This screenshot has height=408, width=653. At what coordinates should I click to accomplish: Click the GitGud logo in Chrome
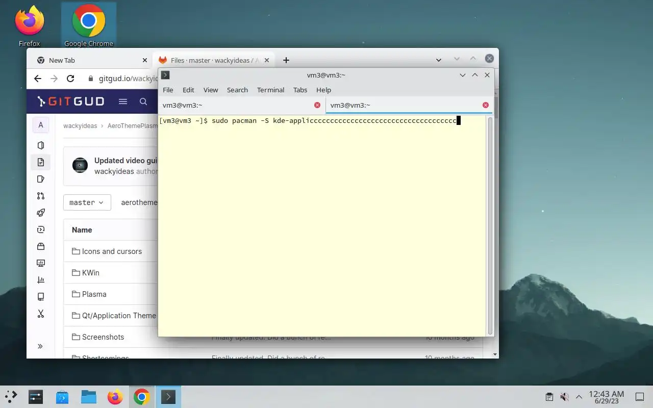coord(70,101)
